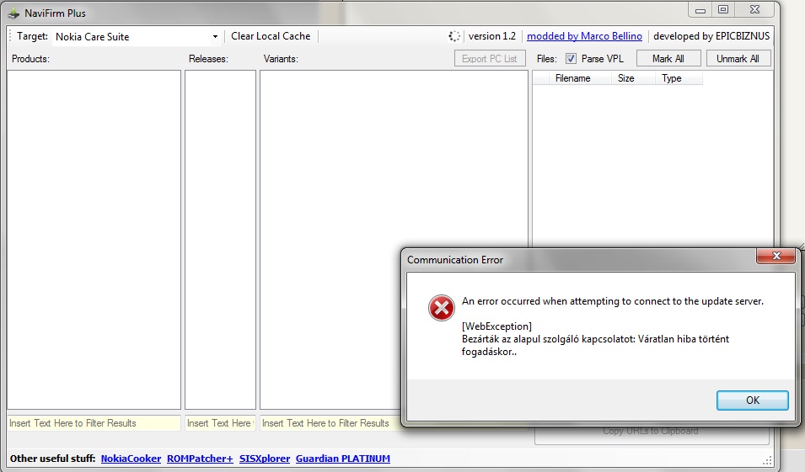This screenshot has height=472, width=805.
Task: Minimize the NaviFirm Plus window
Action: (x=700, y=10)
